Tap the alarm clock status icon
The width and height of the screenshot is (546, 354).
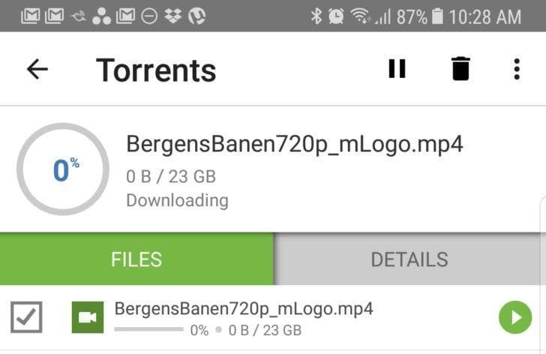click(x=336, y=16)
